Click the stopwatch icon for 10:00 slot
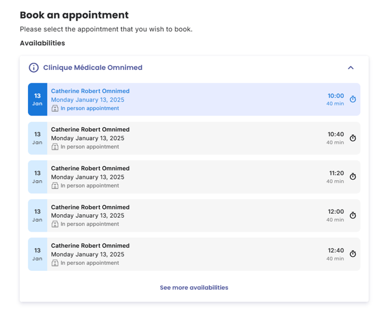 point(353,99)
